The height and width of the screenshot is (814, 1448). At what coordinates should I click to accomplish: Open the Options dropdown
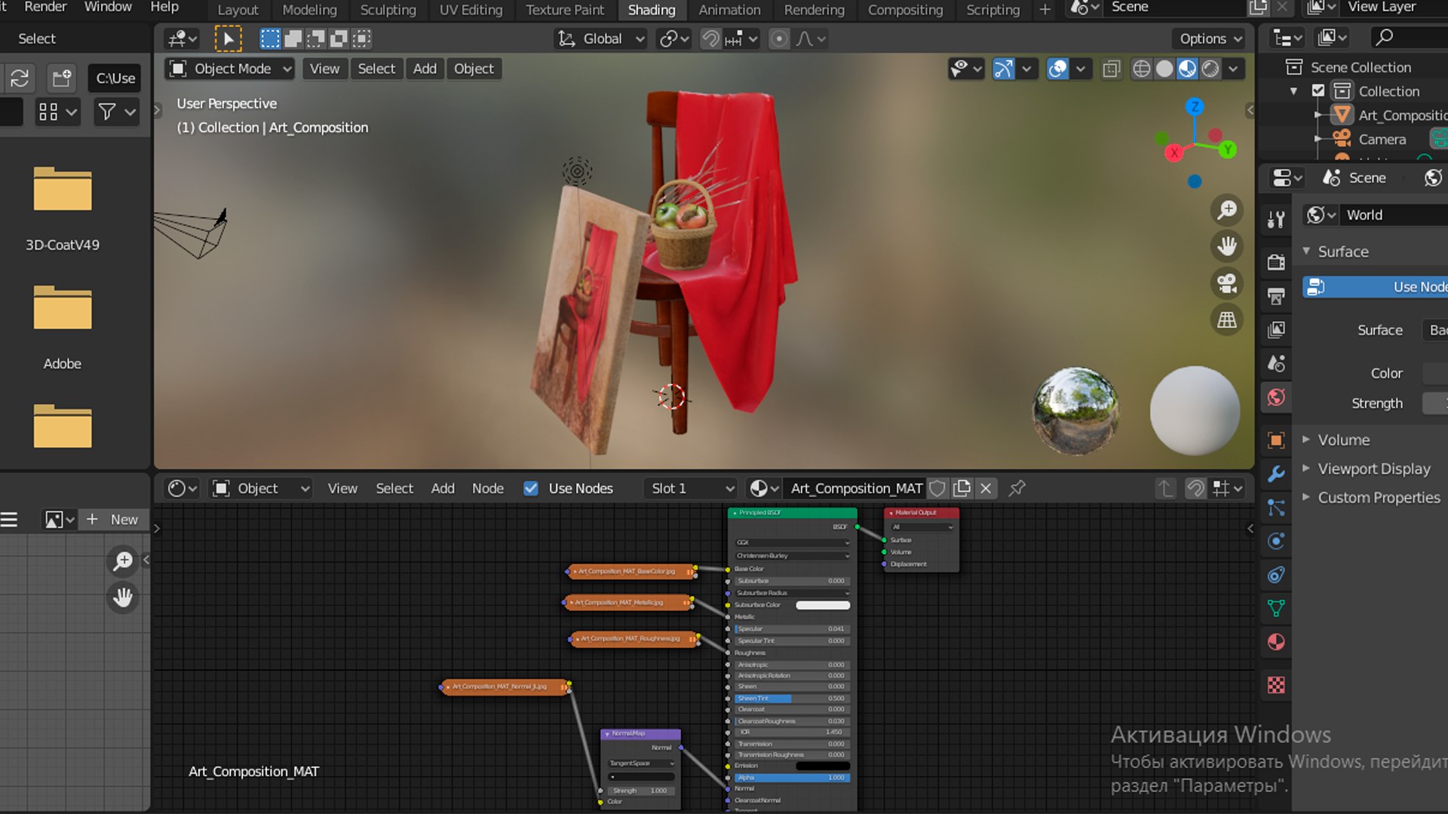pyautogui.click(x=1210, y=38)
